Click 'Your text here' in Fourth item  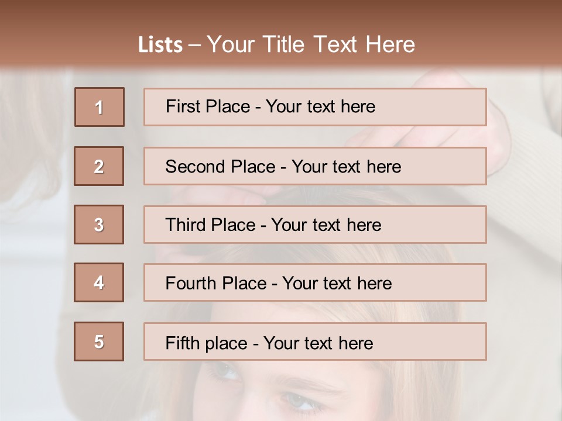tap(337, 284)
